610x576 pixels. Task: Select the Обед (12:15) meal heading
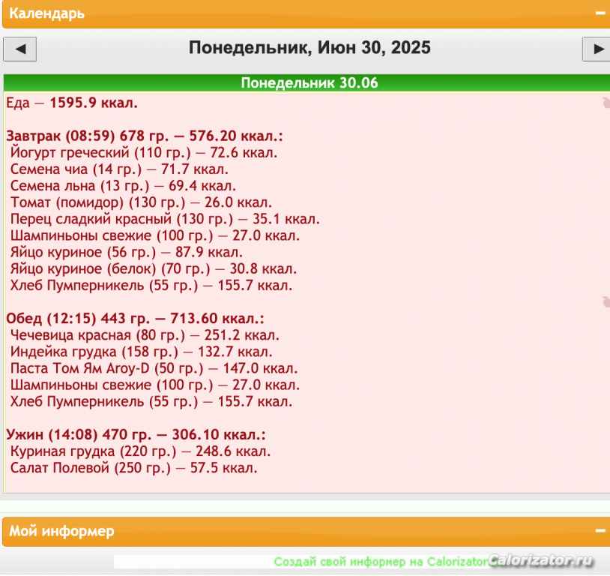coord(135,319)
